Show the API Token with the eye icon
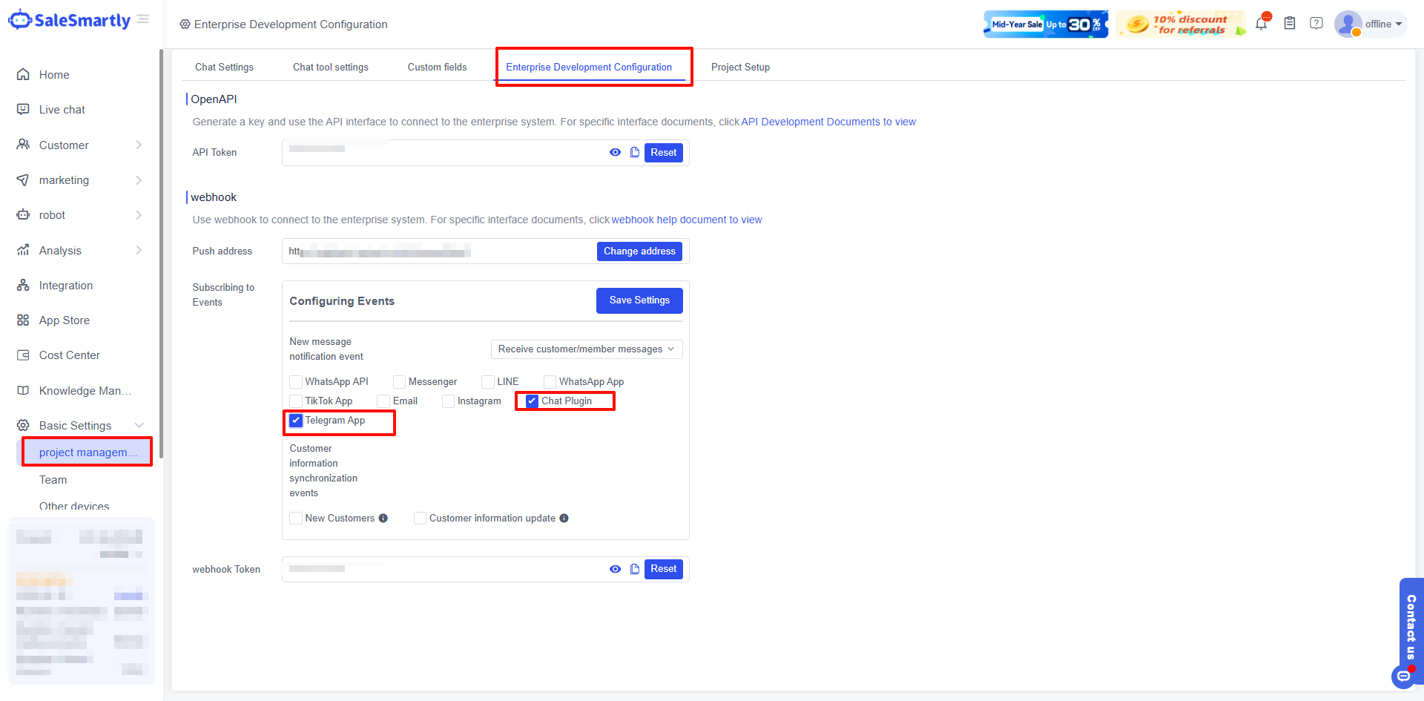 (616, 153)
